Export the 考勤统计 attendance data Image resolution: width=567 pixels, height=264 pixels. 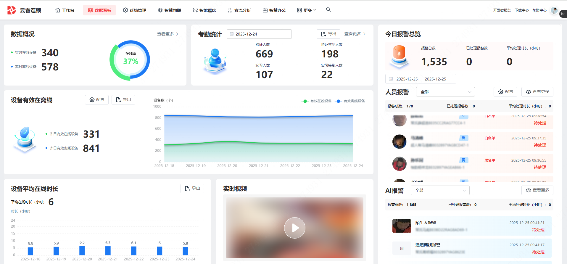328,34
